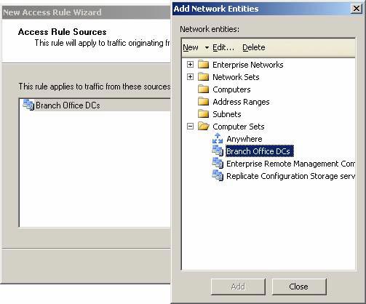Select Branch Office DCs in wizard sources list
The image size is (366, 304).
95,105
